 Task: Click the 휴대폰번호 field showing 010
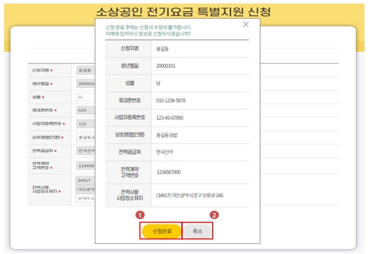[86, 110]
